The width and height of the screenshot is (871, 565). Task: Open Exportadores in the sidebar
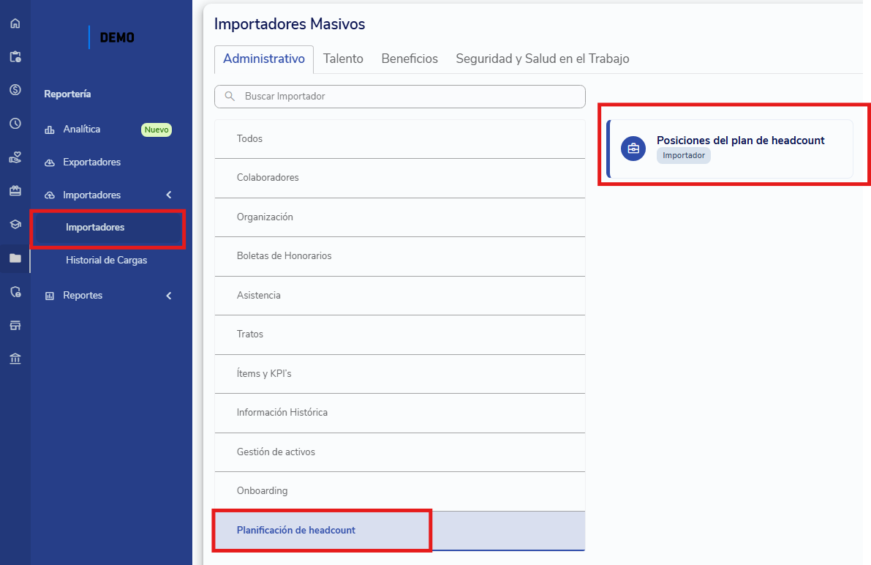(x=91, y=162)
